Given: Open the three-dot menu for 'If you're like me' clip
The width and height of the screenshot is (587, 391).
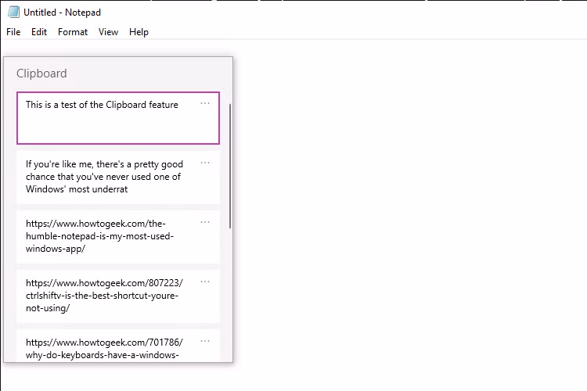Looking at the screenshot, I should coord(205,163).
